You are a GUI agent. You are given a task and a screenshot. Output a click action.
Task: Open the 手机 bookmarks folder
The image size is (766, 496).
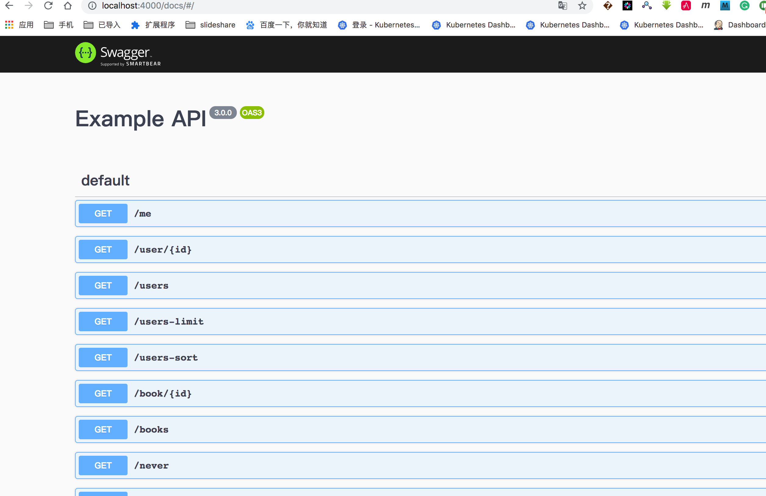pyautogui.click(x=59, y=25)
